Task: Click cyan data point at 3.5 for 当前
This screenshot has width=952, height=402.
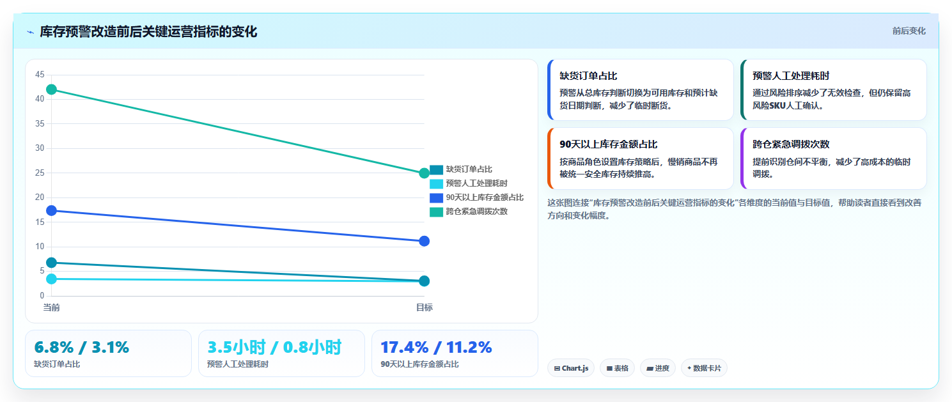Action: pyautogui.click(x=52, y=279)
